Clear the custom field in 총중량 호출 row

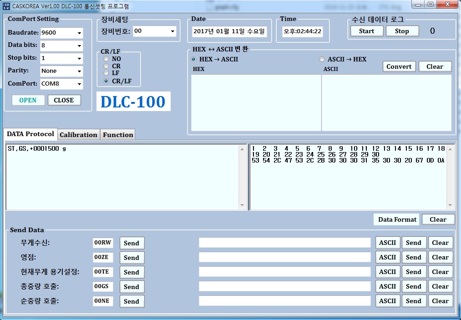[441, 286]
